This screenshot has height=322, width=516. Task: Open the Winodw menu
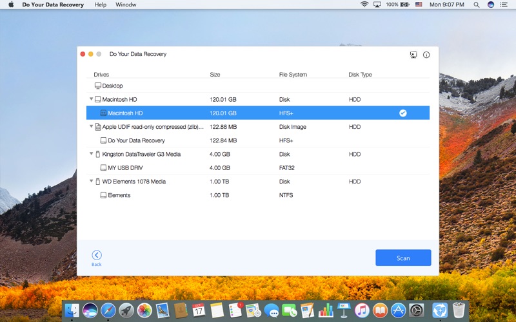126,5
